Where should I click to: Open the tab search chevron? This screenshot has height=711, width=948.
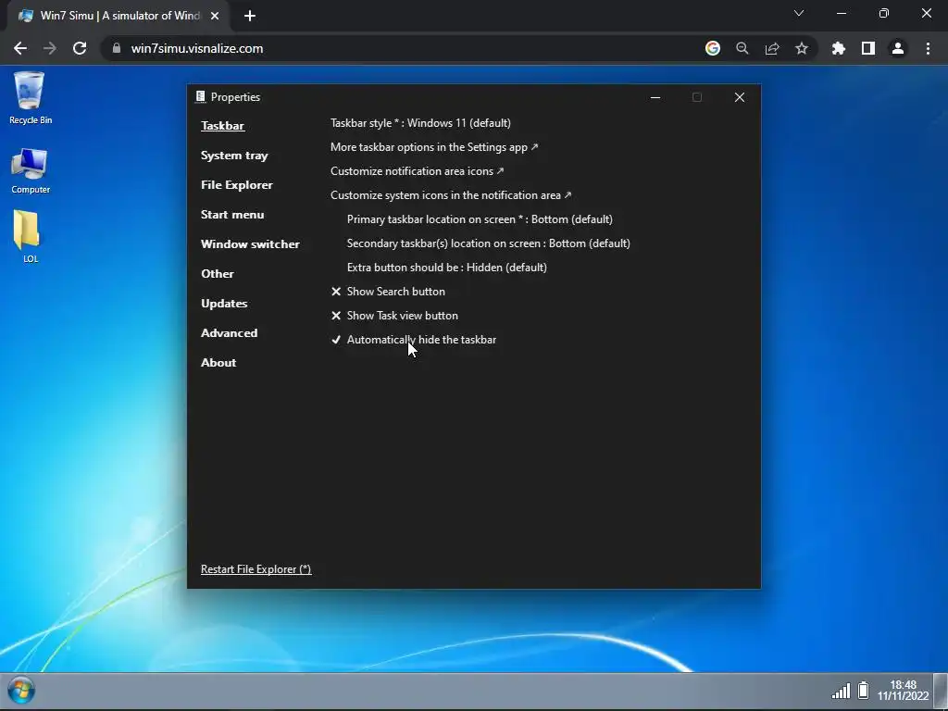click(x=799, y=13)
